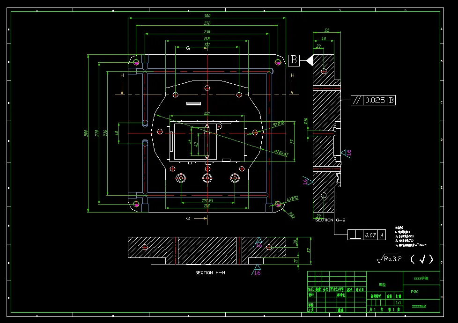Select the 158 dimension below the plan view
The image size is (458, 323).
coord(207,206)
